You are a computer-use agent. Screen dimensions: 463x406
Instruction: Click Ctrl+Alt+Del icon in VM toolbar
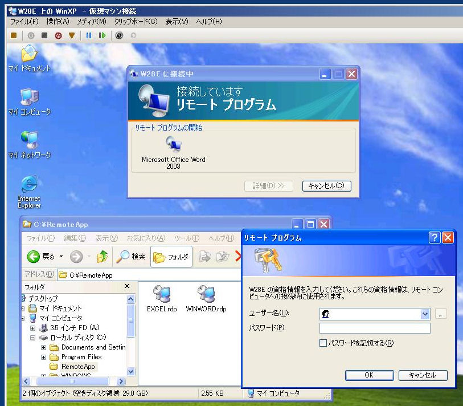click(14, 35)
